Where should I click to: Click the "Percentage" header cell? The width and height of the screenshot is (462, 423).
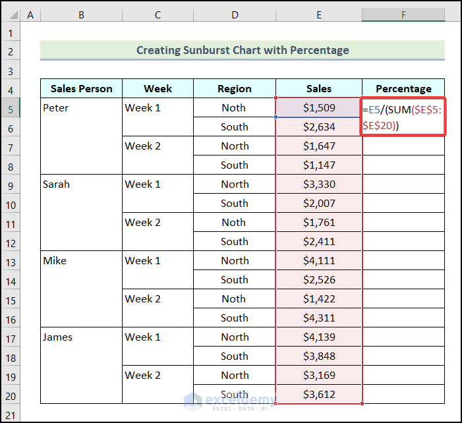[x=403, y=89]
